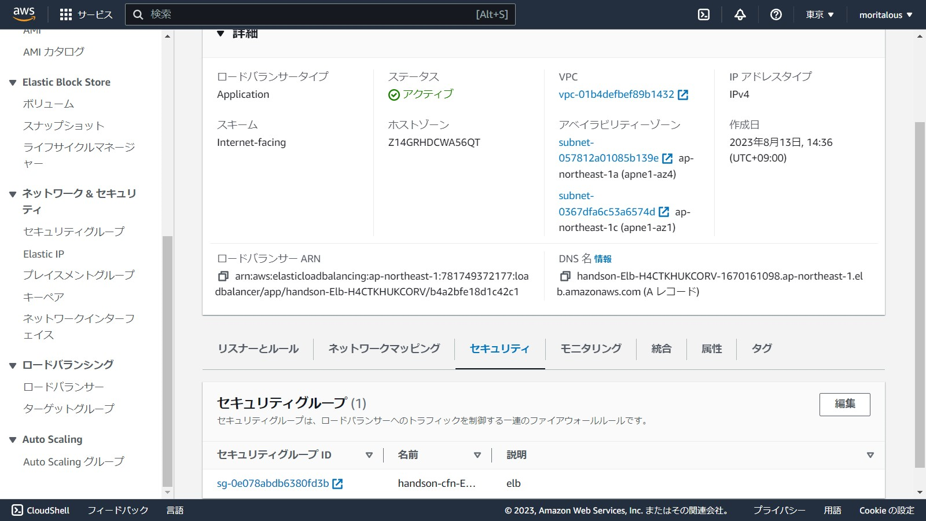Open Lifecycle Manager in sidebar
Screen dimensions: 926x521
(x=79, y=155)
